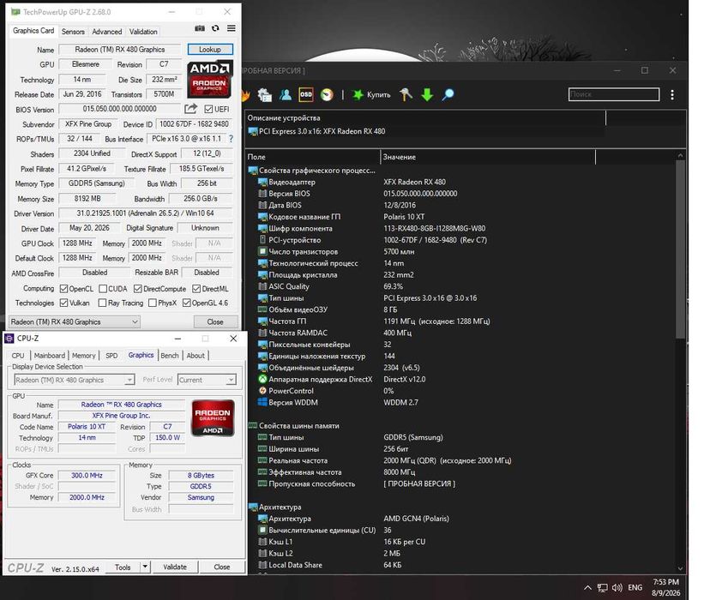Click Close button in CPU-Z
The image size is (704, 600).
(x=222, y=567)
